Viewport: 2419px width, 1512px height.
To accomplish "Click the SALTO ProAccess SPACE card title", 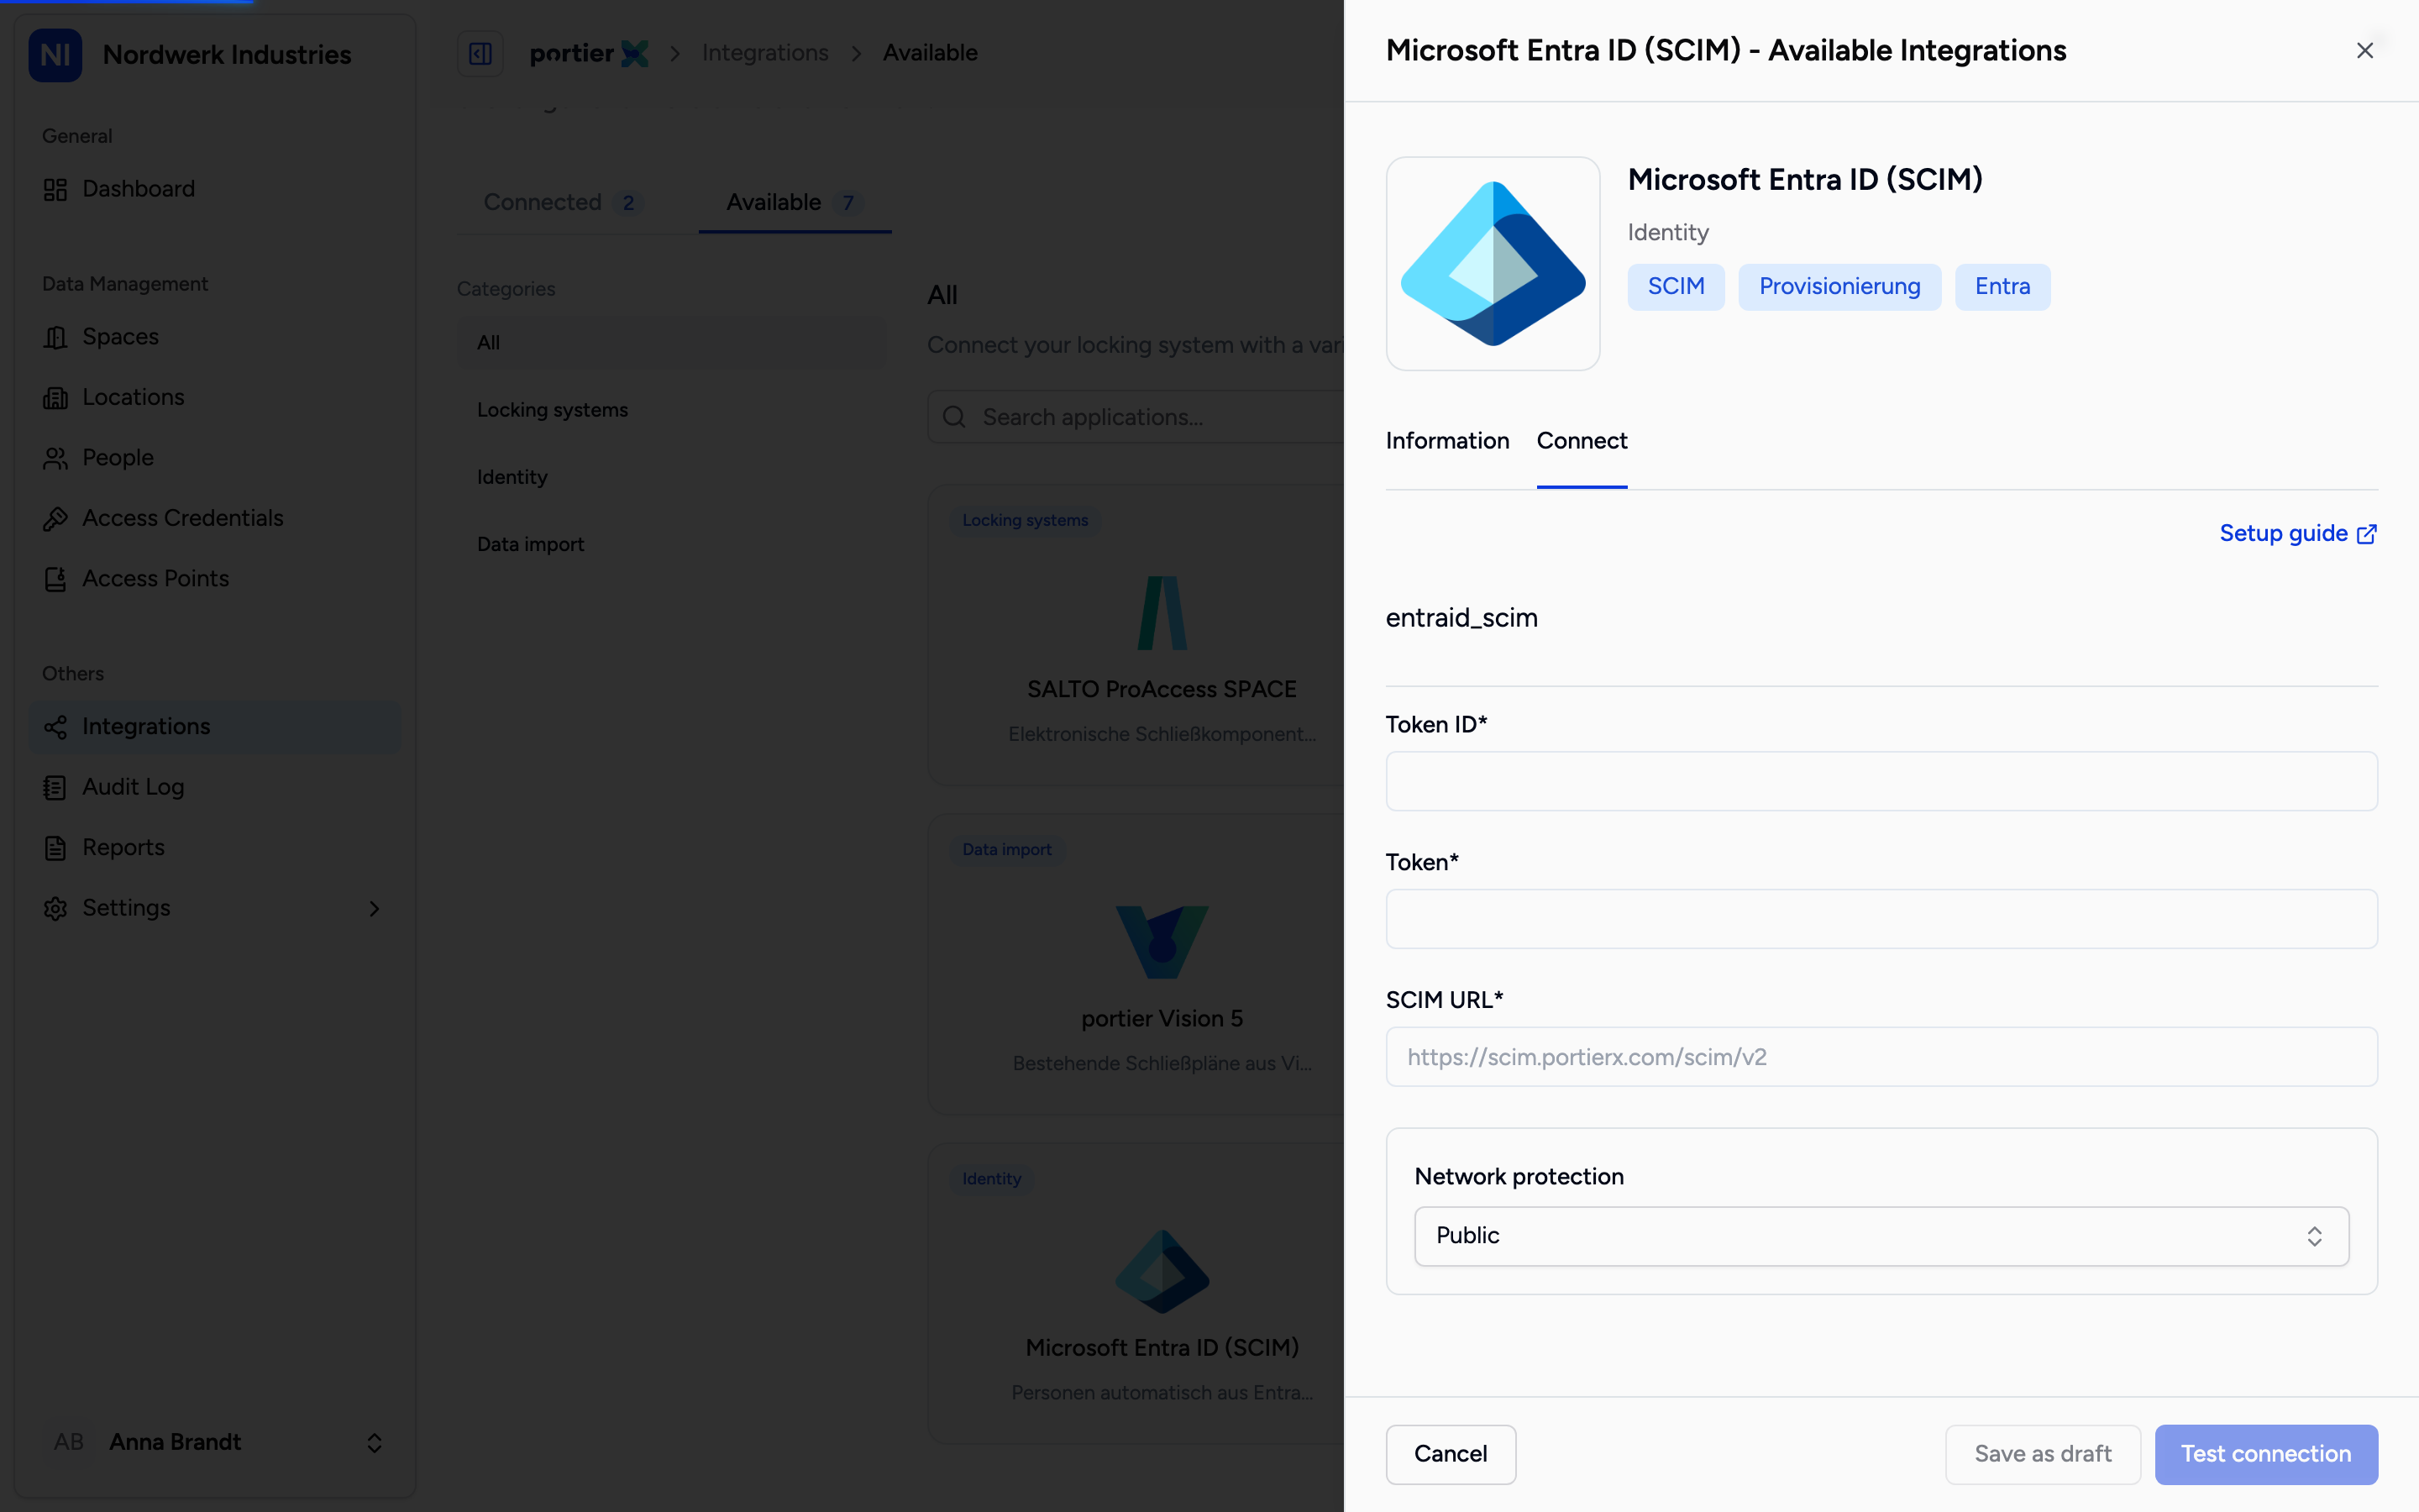I will click(x=1162, y=690).
